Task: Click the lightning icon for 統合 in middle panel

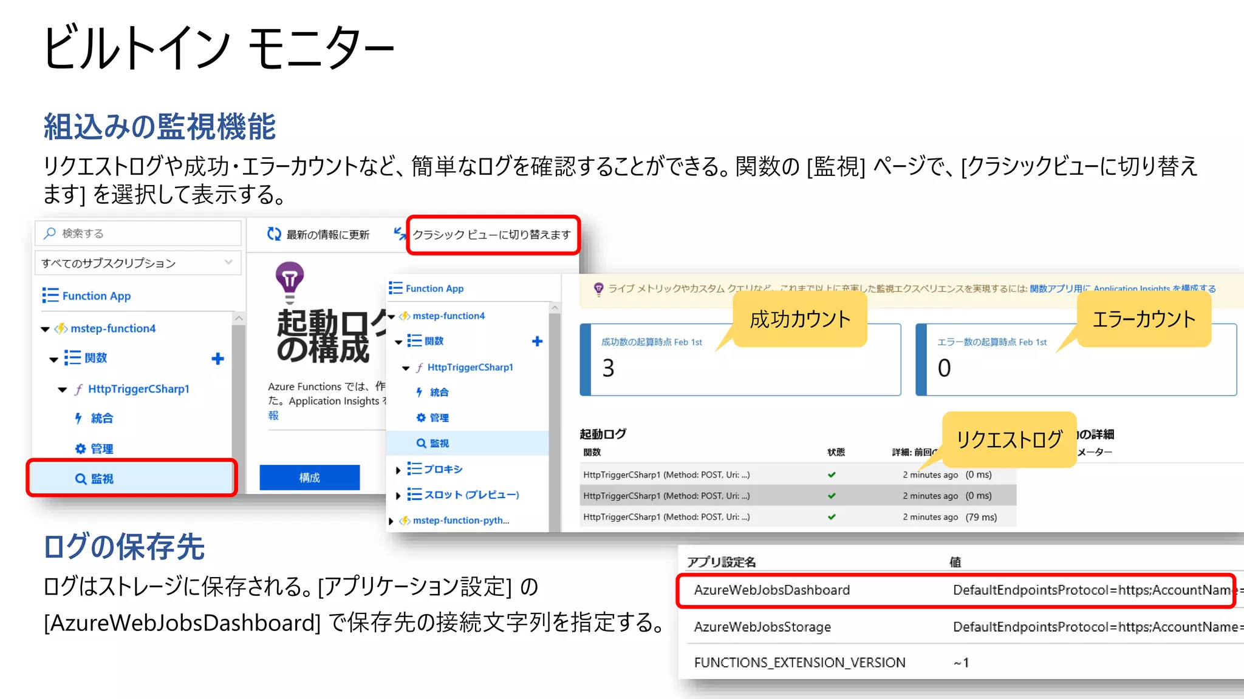Action: pos(419,393)
